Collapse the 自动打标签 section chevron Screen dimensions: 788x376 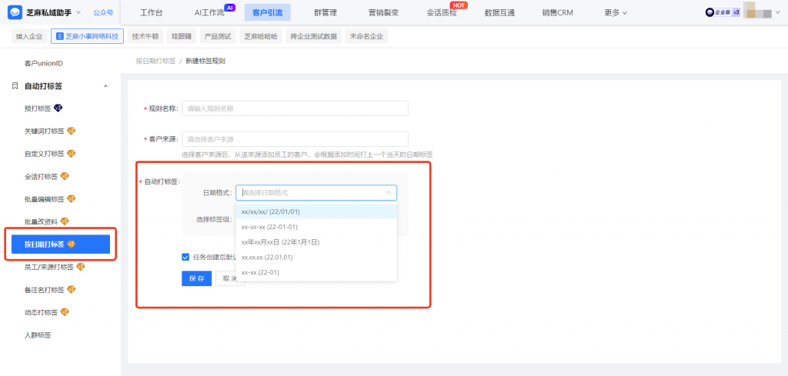pyautogui.click(x=105, y=86)
